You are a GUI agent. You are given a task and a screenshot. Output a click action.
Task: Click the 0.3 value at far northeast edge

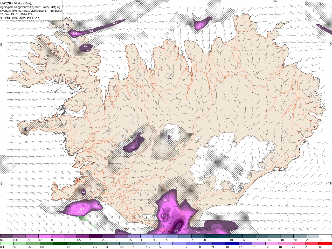coord(321,26)
